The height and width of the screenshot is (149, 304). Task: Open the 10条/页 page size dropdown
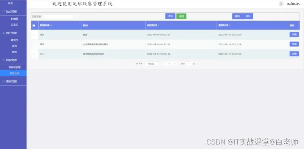pos(152,64)
